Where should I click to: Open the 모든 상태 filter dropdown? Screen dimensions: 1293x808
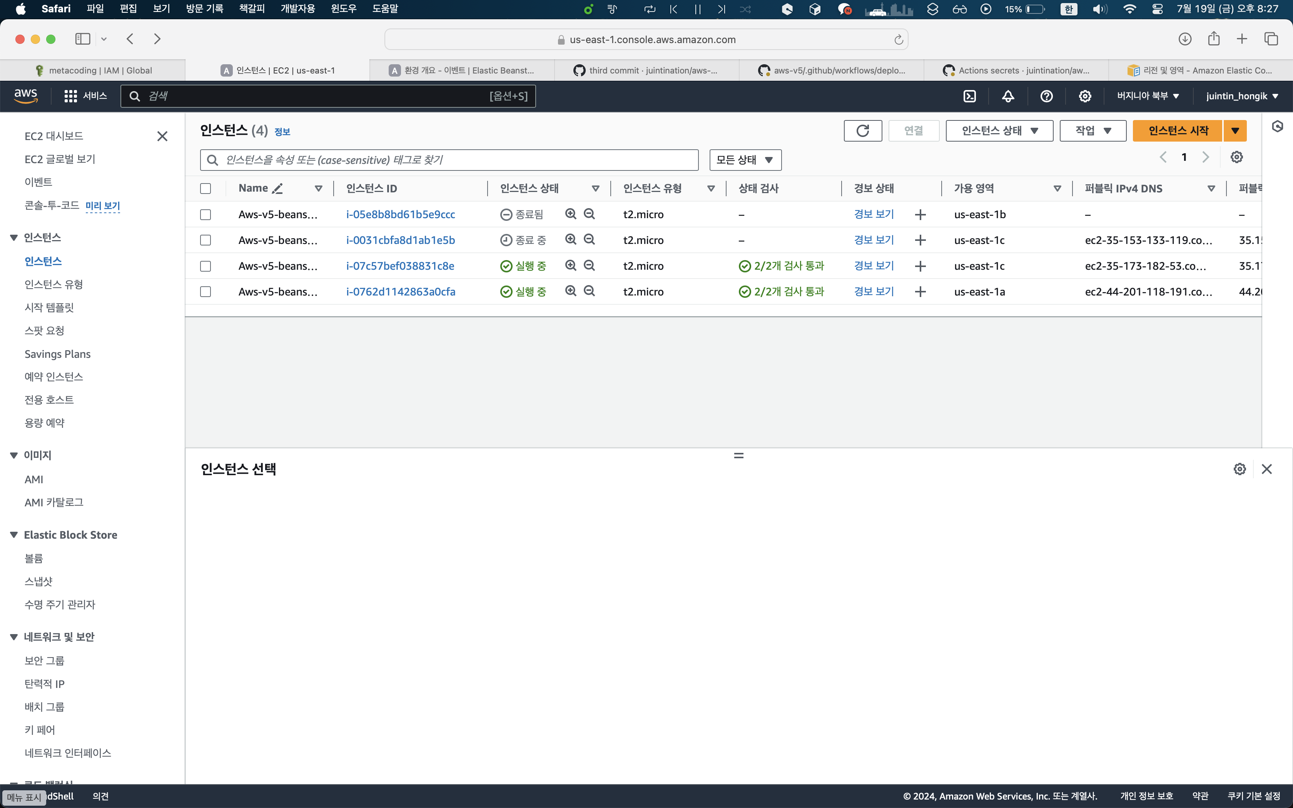point(745,160)
